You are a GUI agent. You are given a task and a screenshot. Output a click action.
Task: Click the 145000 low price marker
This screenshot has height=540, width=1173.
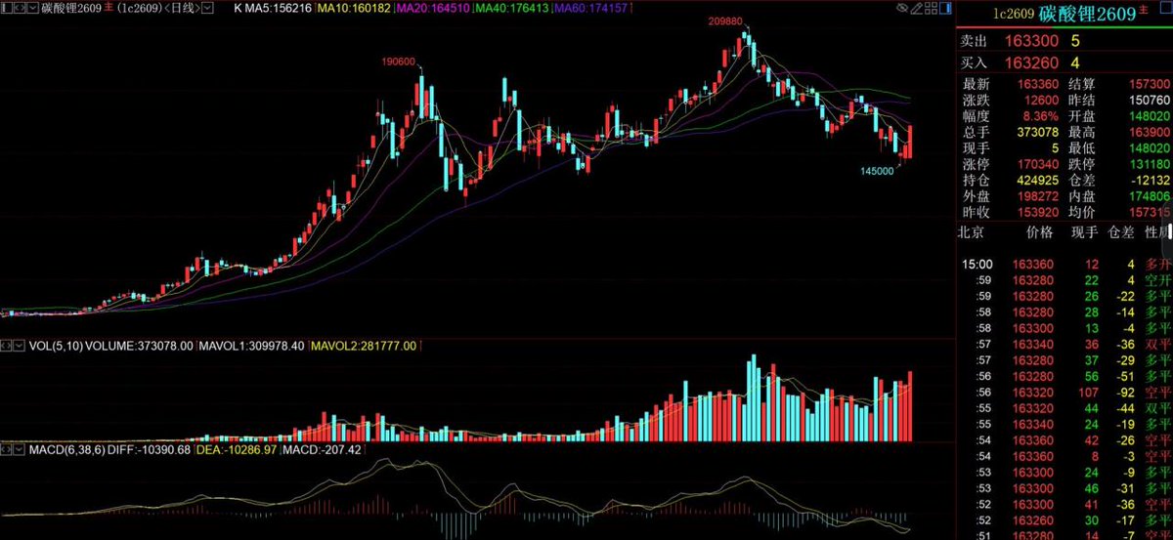877,171
